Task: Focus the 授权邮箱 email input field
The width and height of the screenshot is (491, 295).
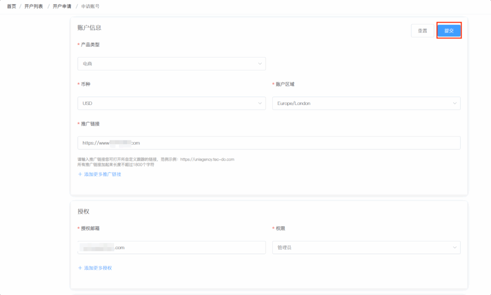Action: [x=171, y=248]
